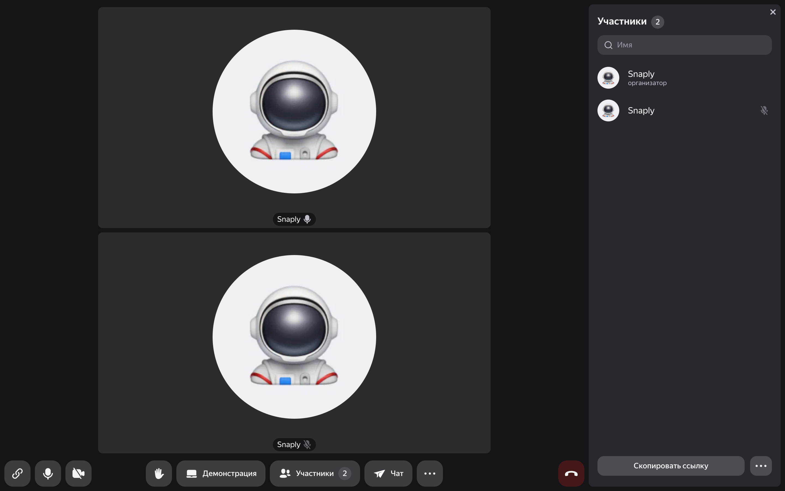The width and height of the screenshot is (785, 491).
Task: Click the Snaply name label with muted mic
Action: coord(294,445)
